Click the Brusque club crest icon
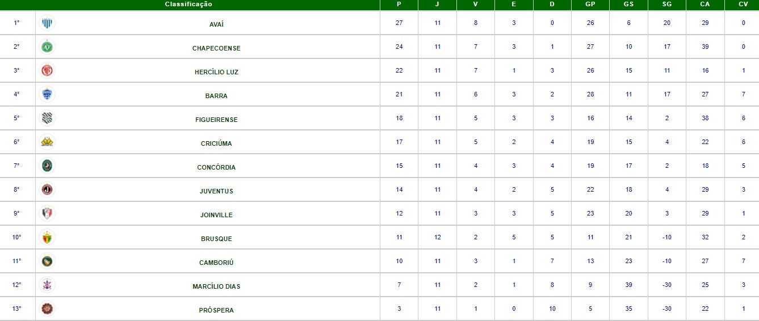The image size is (759, 321). tap(48, 238)
